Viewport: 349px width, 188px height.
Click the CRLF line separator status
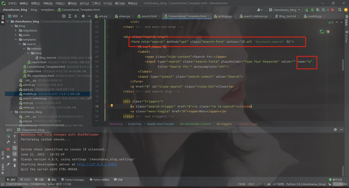point(251,184)
